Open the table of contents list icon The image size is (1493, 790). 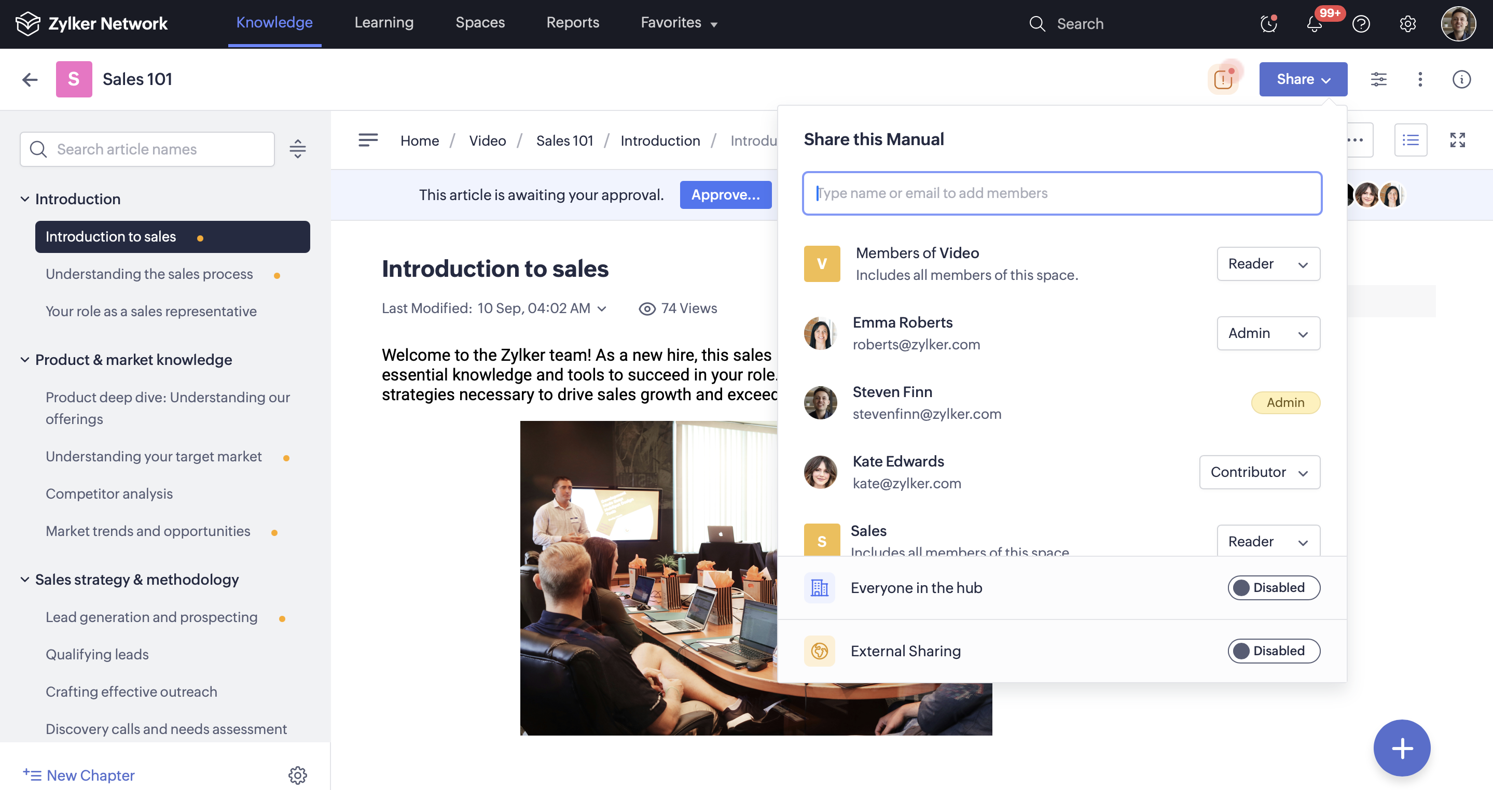coord(1410,140)
